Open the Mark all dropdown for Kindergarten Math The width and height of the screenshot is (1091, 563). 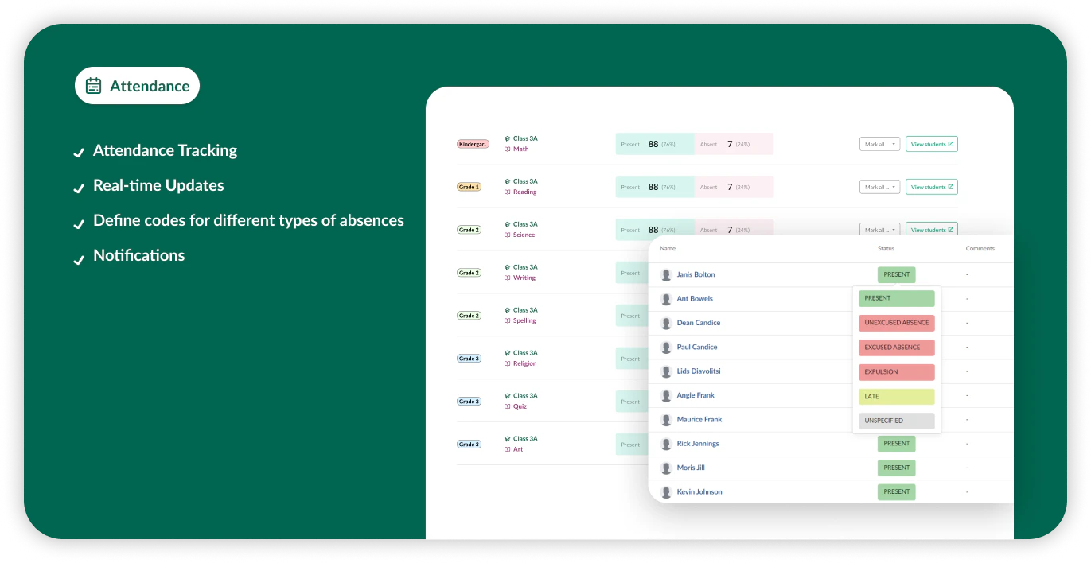879,144
